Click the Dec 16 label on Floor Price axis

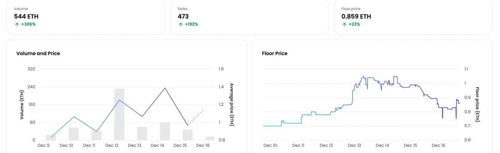tap(439, 146)
